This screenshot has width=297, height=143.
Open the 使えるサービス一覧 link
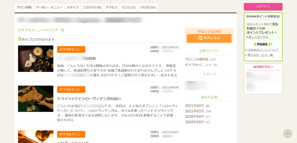pos(260,55)
